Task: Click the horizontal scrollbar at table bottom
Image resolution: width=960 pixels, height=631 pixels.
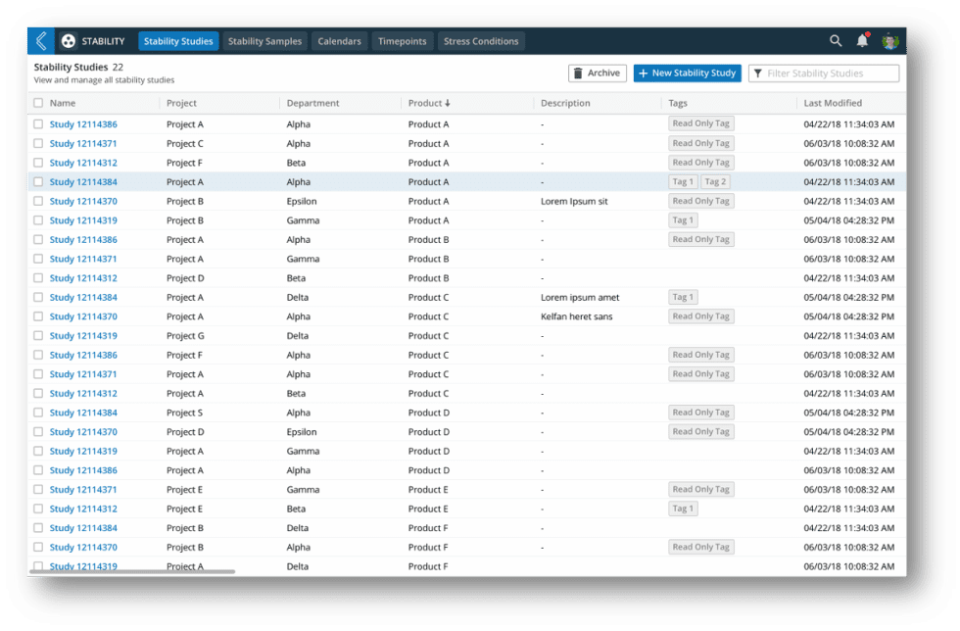Action: (134, 571)
